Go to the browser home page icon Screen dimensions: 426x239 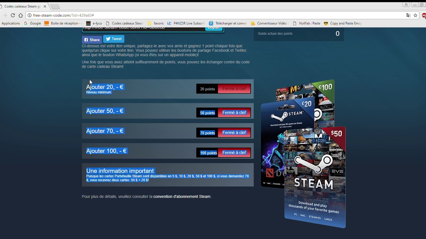tap(21, 15)
